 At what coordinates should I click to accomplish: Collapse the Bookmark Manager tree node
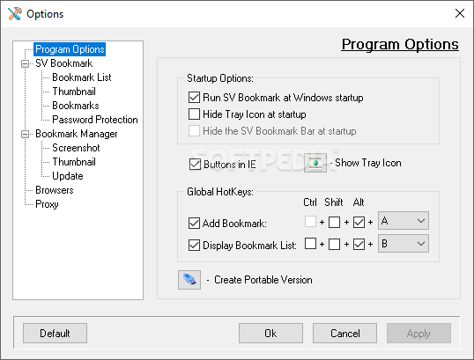(25, 134)
